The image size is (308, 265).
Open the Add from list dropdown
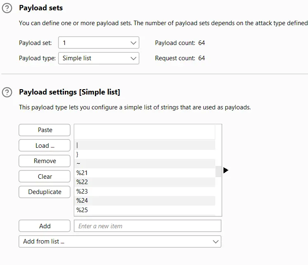[x=120, y=241]
